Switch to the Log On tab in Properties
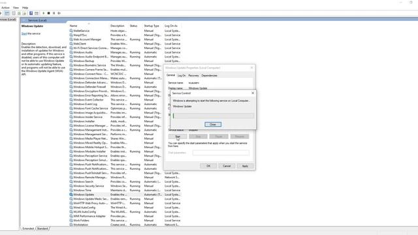This screenshot has width=418, height=235. (x=182, y=76)
